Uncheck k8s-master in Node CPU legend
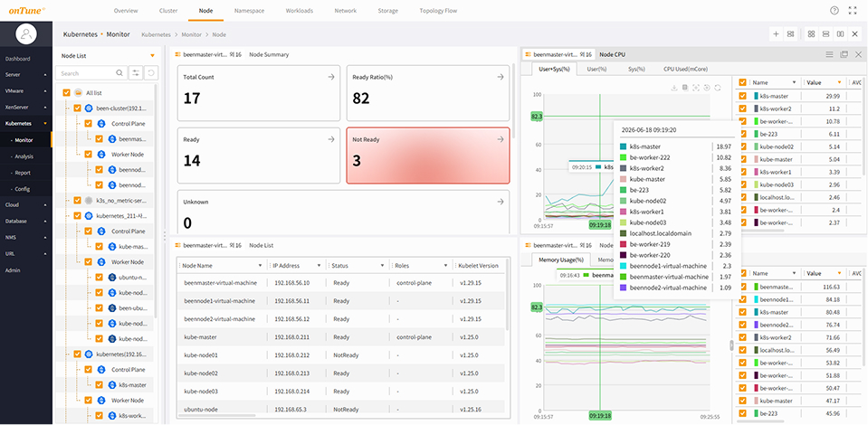This screenshot has width=868, height=425. (x=743, y=96)
